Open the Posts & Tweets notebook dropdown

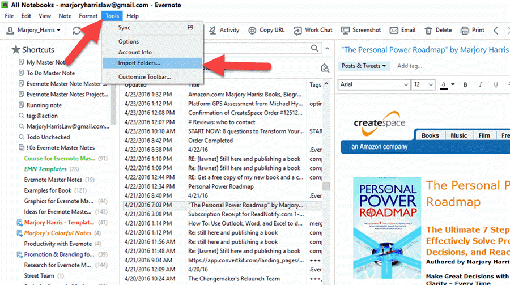[x=363, y=66]
